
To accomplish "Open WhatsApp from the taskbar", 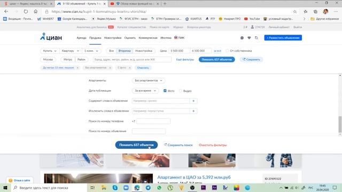I will [x=159, y=188].
